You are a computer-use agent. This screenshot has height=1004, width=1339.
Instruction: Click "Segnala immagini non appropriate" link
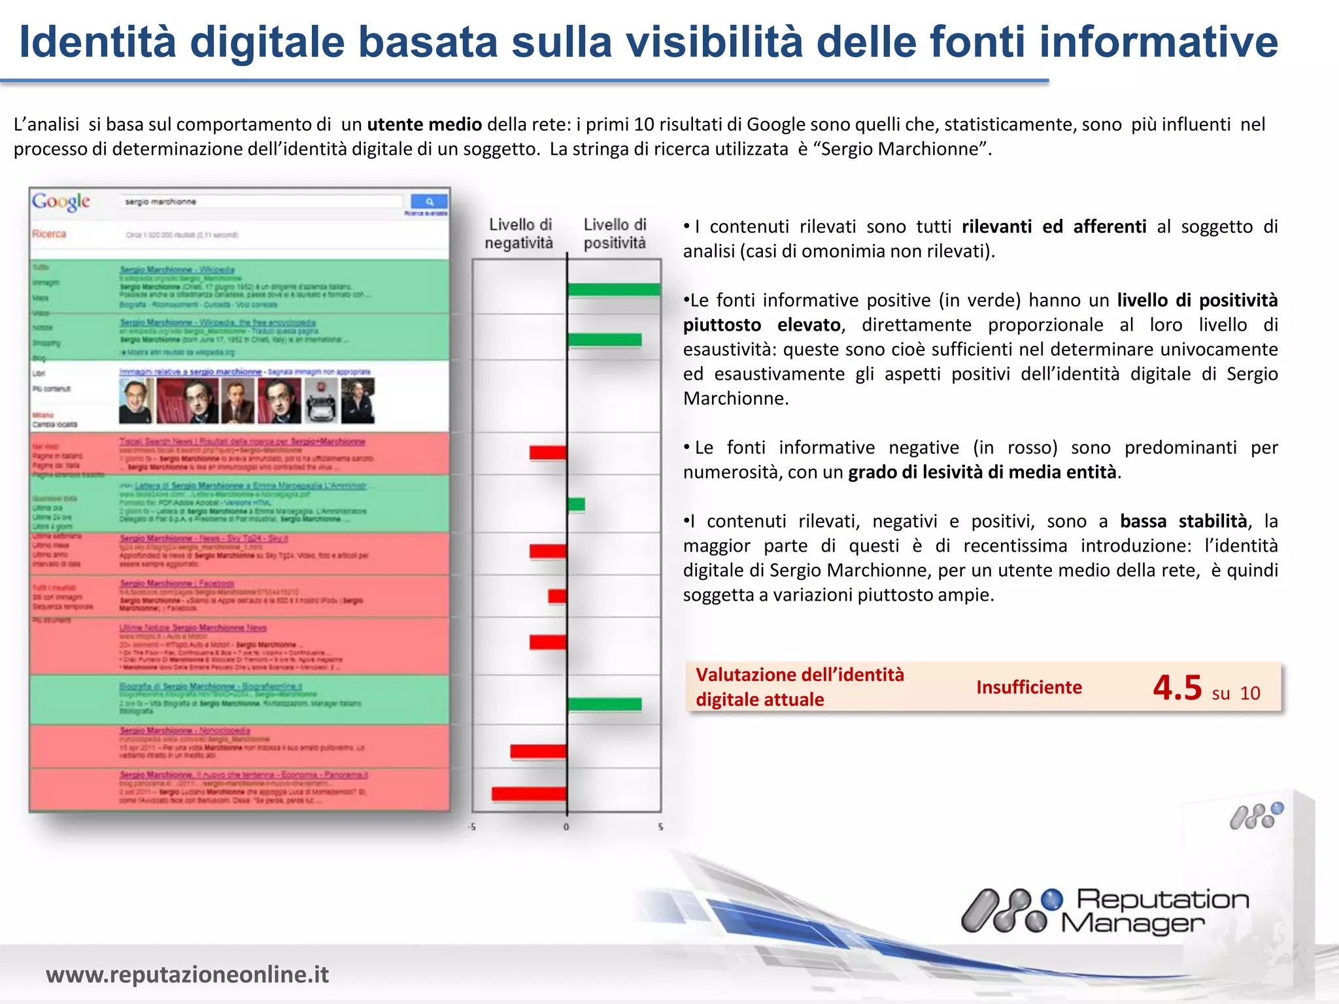[x=319, y=372]
